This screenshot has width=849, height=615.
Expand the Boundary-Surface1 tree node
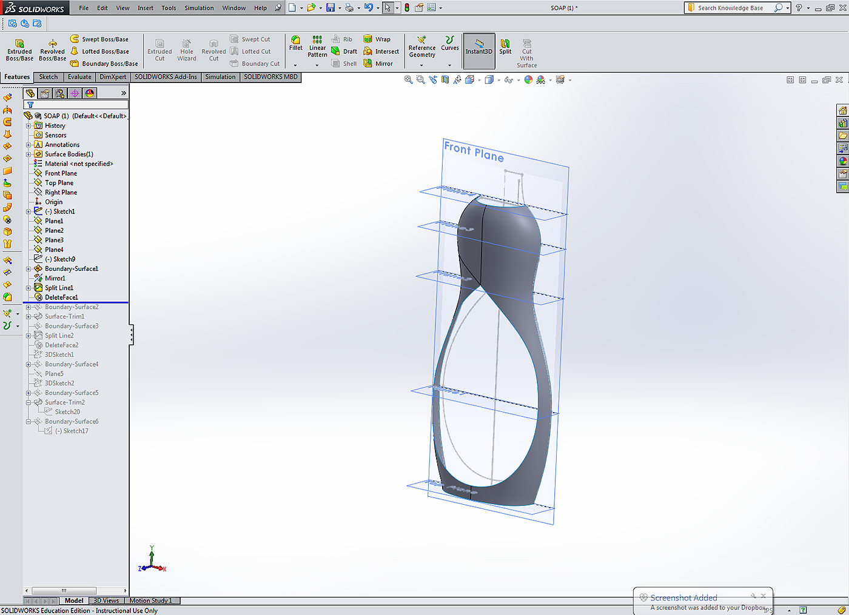tap(29, 269)
